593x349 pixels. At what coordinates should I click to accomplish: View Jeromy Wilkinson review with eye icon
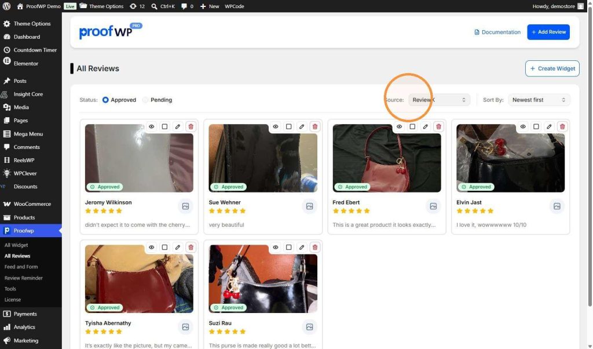click(151, 126)
